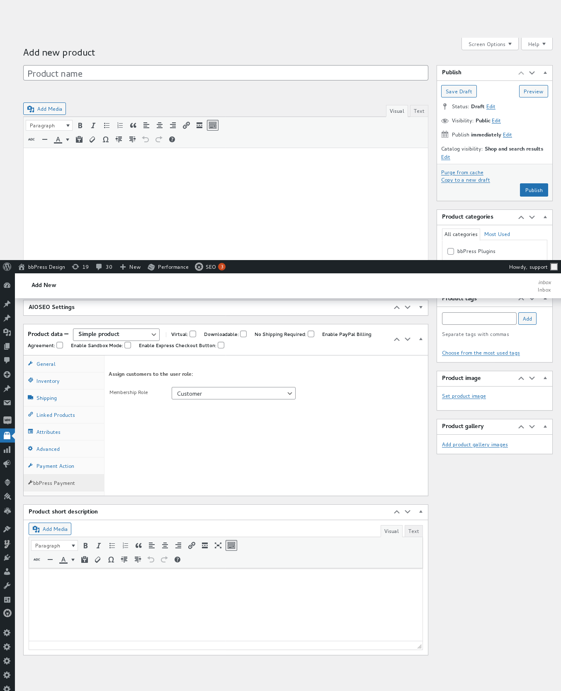Insert special character in top product editor
Viewport: 561px width, 691px height.
click(106, 139)
